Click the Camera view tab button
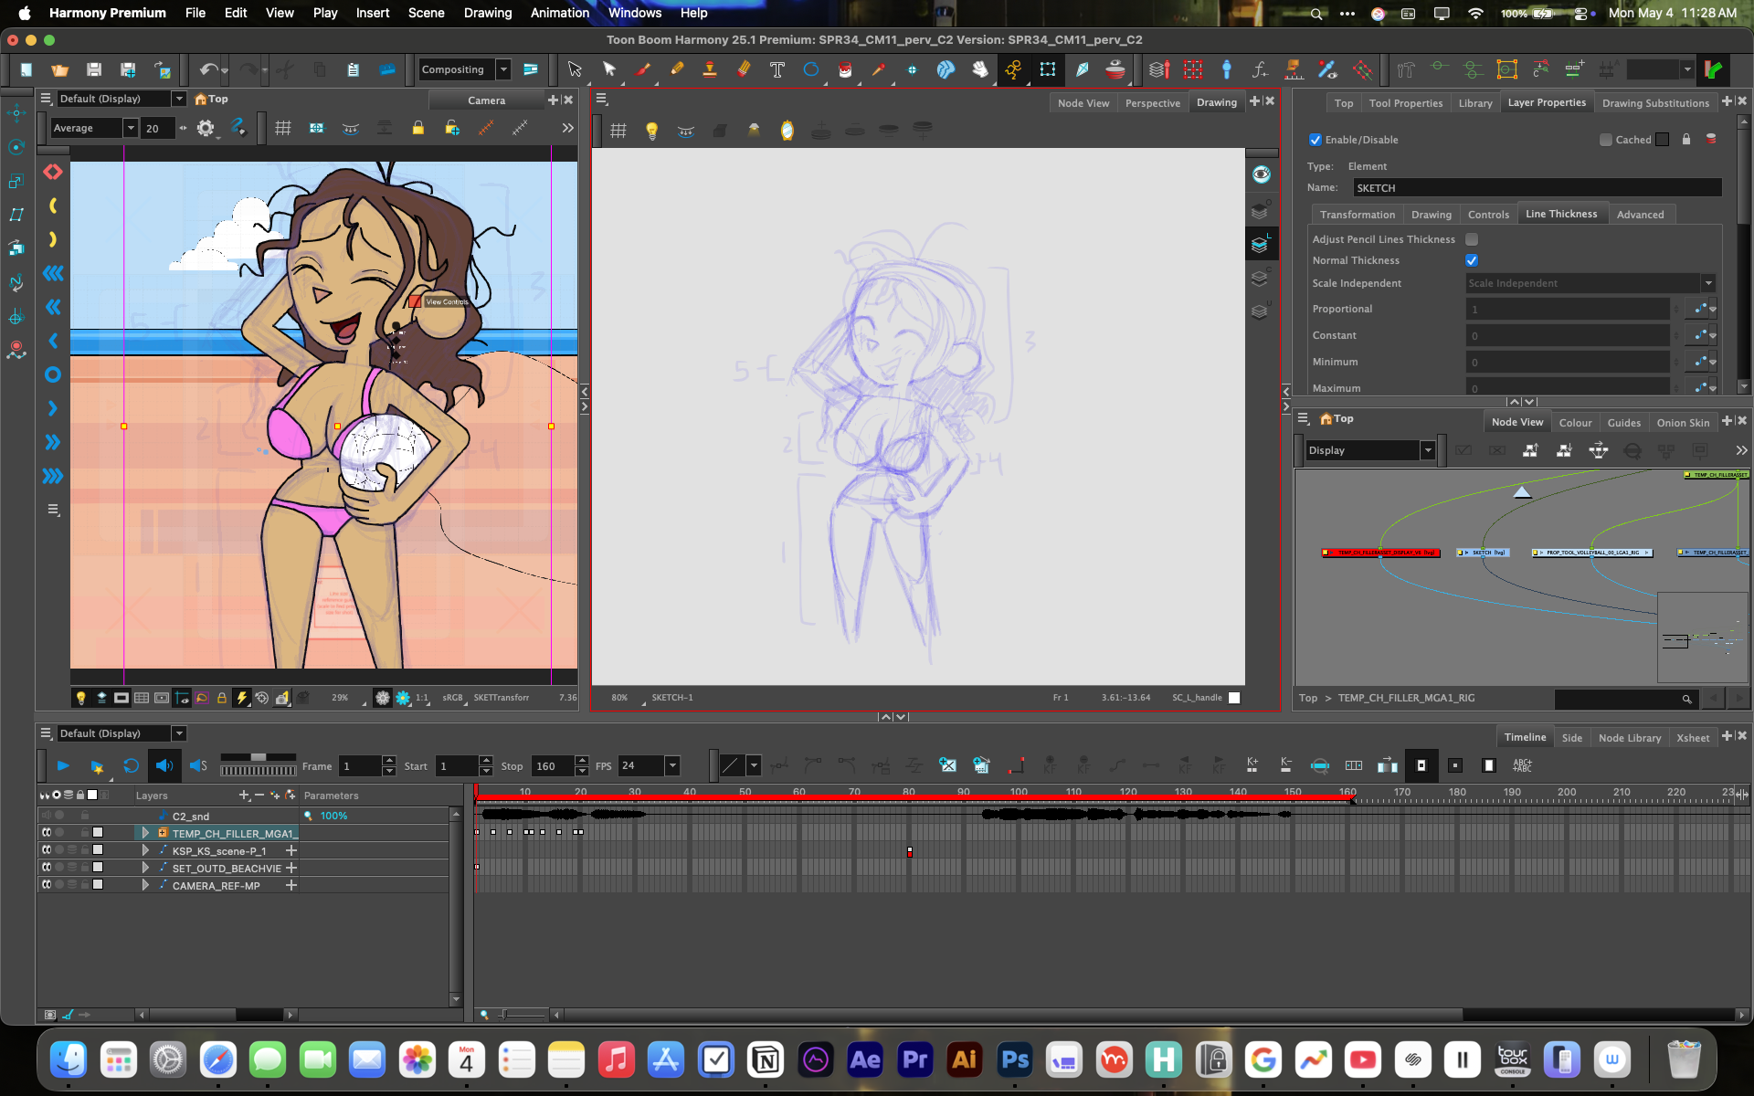The height and width of the screenshot is (1096, 1754). click(x=486, y=100)
